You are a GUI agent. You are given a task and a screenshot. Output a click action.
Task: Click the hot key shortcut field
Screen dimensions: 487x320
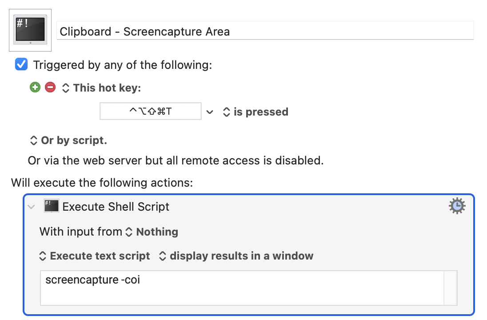(x=150, y=111)
